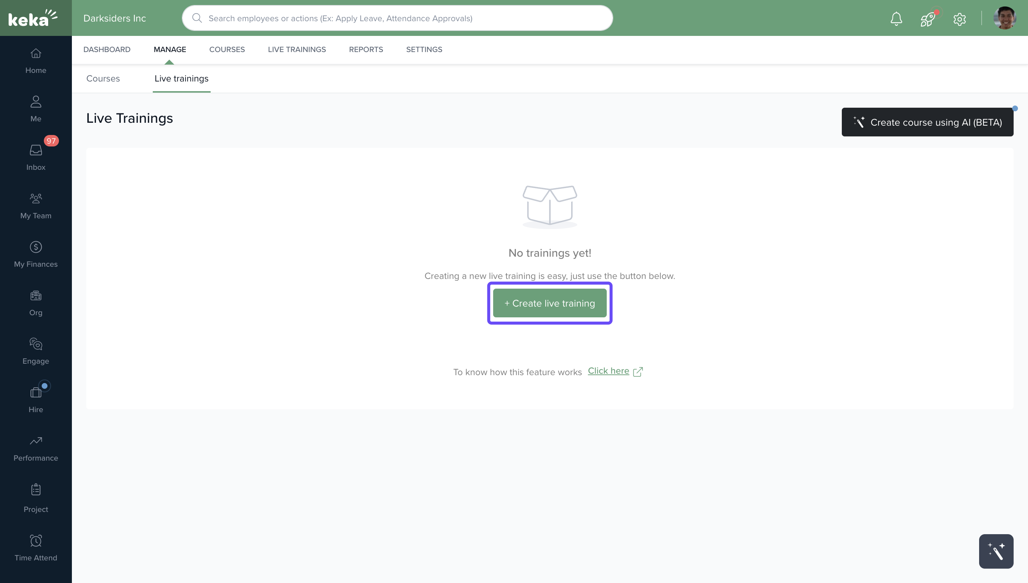Open the settings gear icon
Screen dimensions: 1028x583
pyautogui.click(x=959, y=19)
